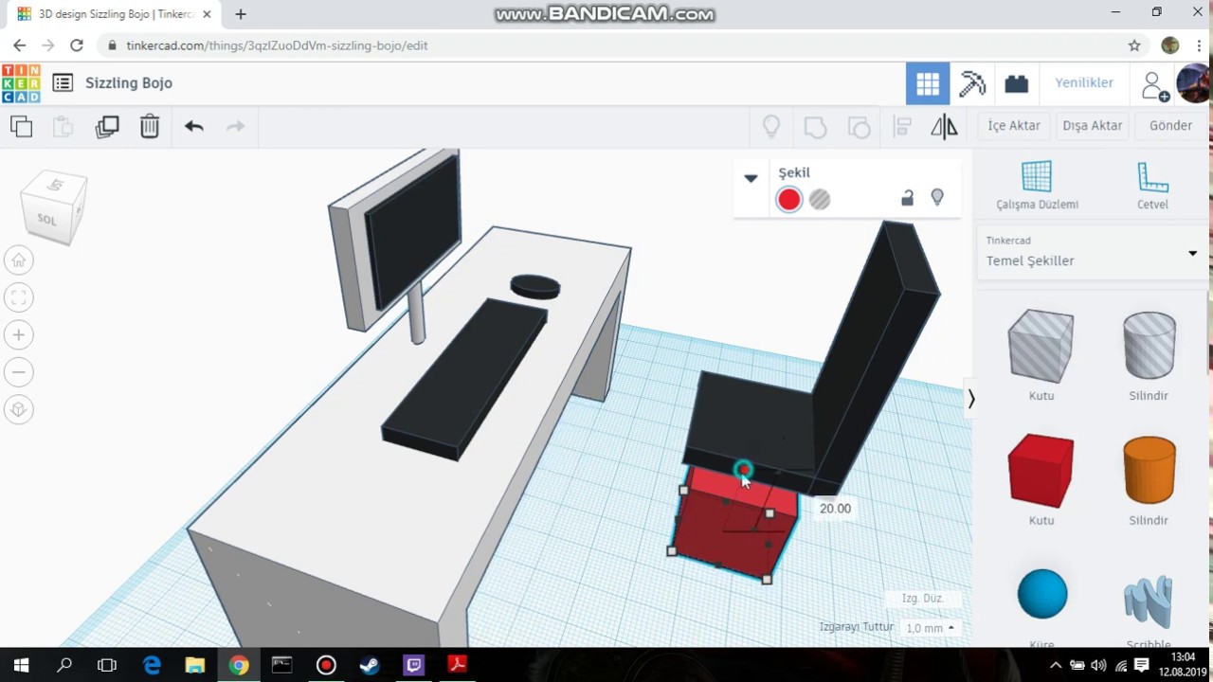Invite people with the add-user icon
1213x682 pixels.
click(x=1155, y=85)
